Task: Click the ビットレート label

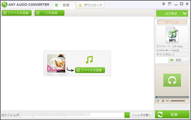Action: pos(164,46)
